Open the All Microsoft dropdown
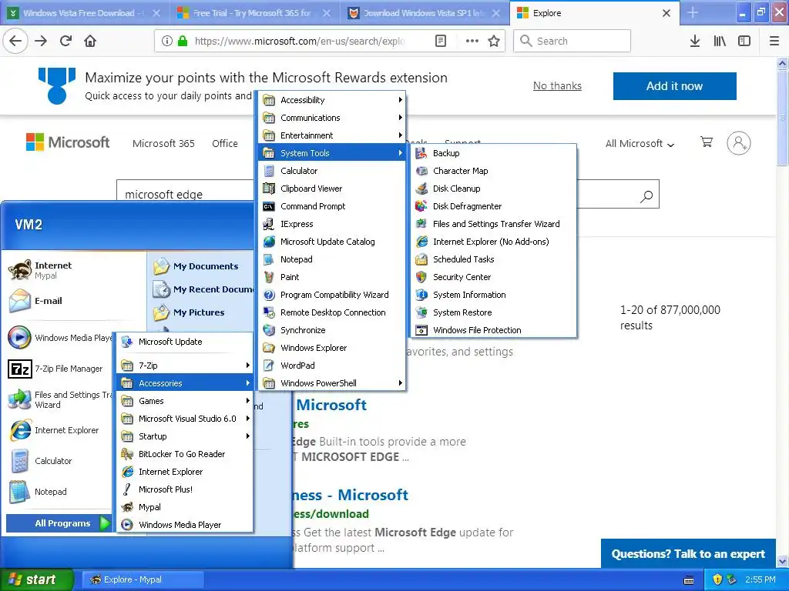789x591 pixels. [x=640, y=144]
